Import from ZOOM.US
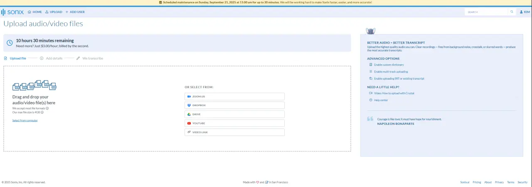This screenshot has width=532, height=187. coord(234,96)
